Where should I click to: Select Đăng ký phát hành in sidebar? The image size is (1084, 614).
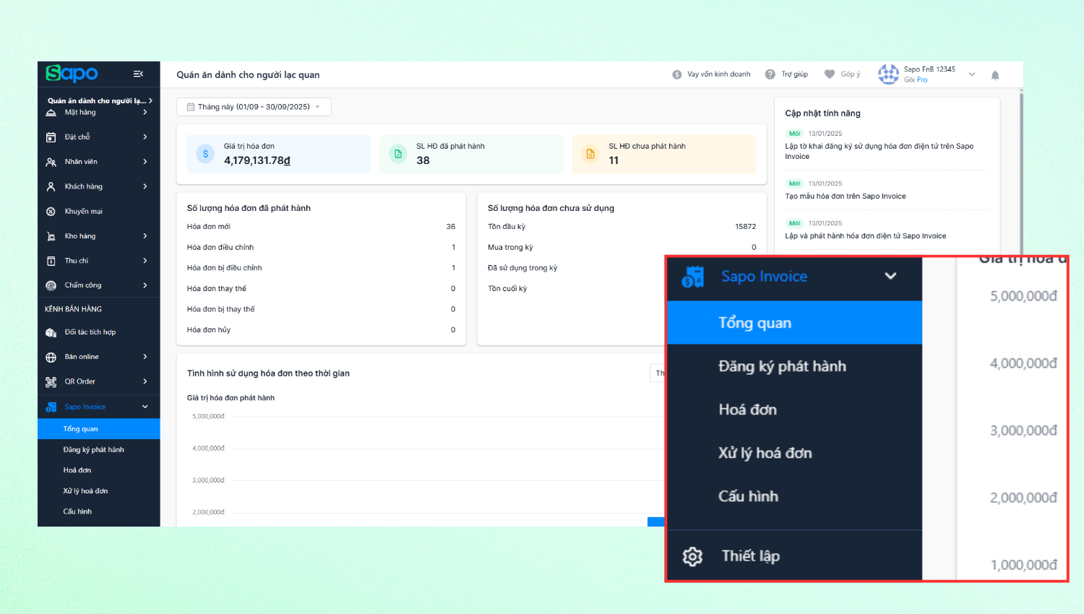coord(93,449)
